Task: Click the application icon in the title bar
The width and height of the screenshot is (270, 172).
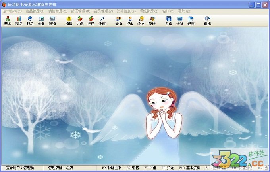Action: (4, 5)
